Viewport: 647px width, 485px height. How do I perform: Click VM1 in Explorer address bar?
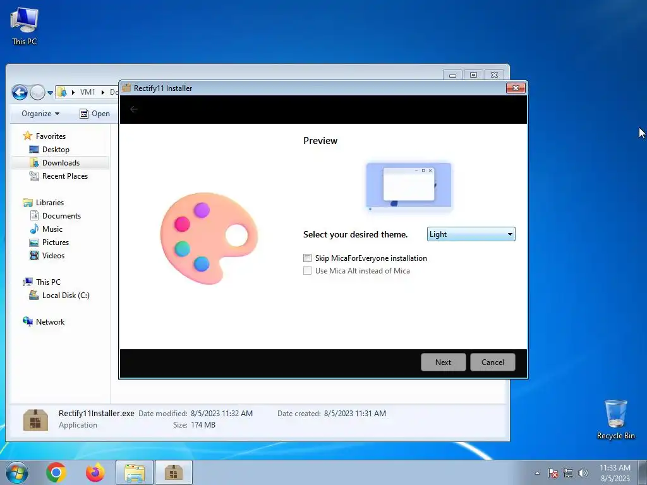point(87,92)
